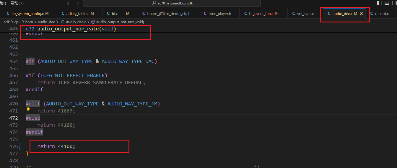
Task: Expand the audio_dec breadcrumb folder
Action: 47,22
